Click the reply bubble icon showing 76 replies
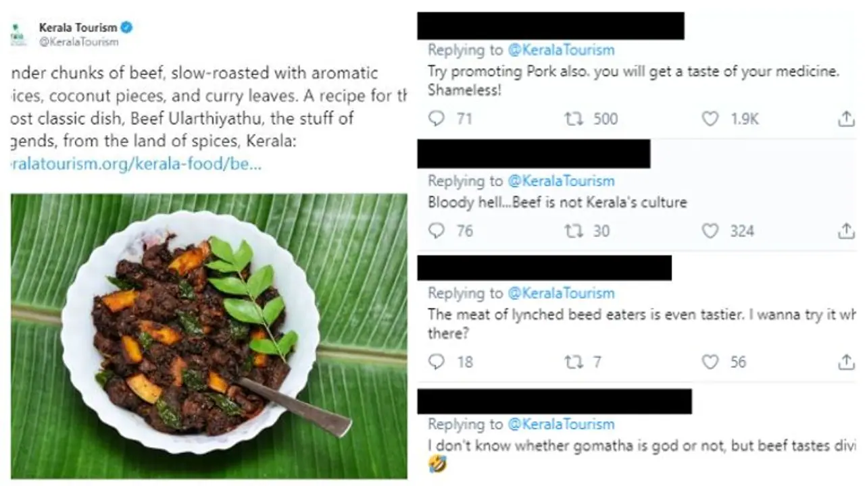Image resolution: width=865 pixels, height=486 pixels. (x=436, y=231)
